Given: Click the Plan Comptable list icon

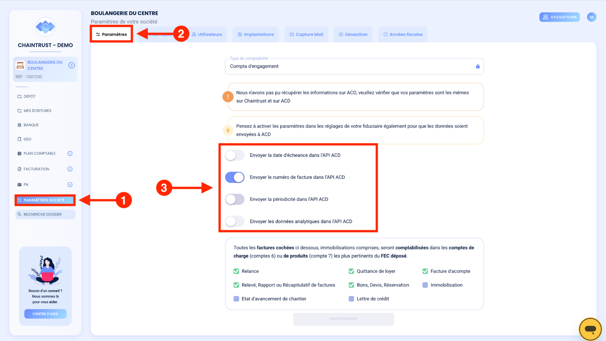Looking at the screenshot, I should coord(20,153).
